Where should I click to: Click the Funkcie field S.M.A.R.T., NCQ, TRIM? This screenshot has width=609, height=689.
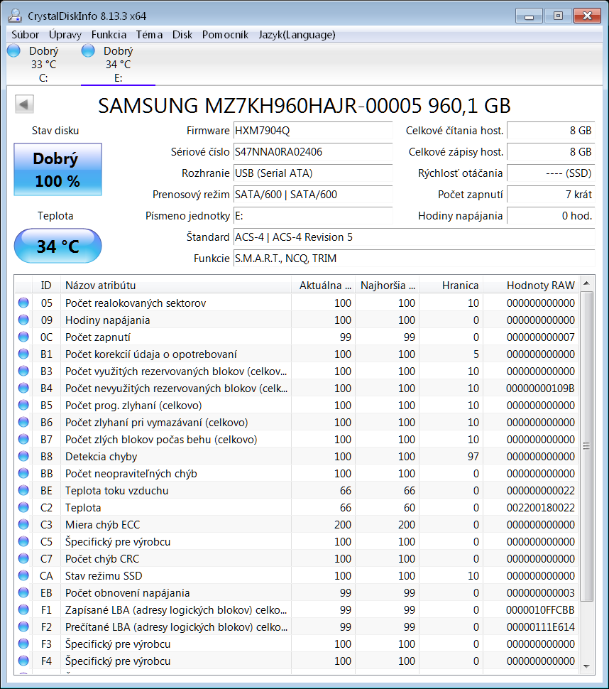click(414, 259)
